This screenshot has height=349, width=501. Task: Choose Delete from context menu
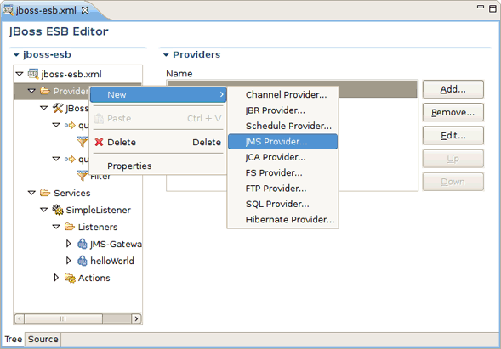tap(158, 142)
